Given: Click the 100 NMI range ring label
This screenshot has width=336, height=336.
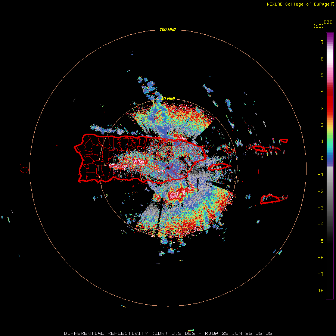Looking at the screenshot, I should [x=168, y=29].
